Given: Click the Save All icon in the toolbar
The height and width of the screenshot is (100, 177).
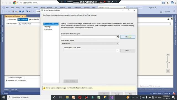Looking at the screenshot, I should (x=23, y=11).
